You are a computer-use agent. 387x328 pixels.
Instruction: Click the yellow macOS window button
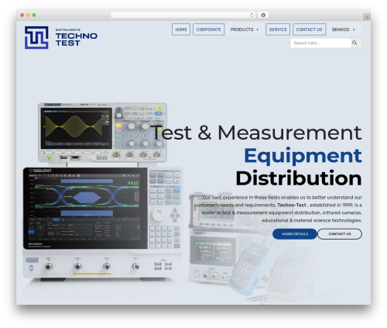28,16
